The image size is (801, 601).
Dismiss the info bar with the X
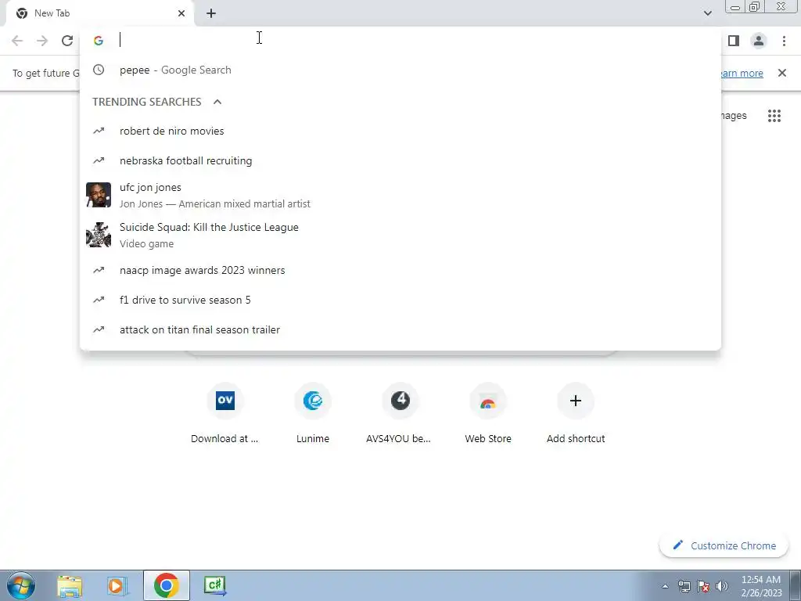click(782, 73)
